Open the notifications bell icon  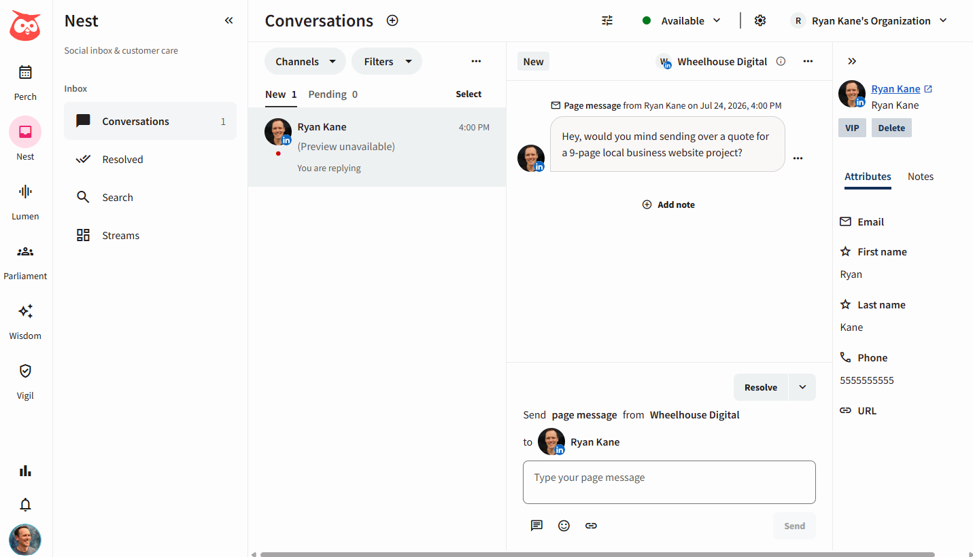25,505
